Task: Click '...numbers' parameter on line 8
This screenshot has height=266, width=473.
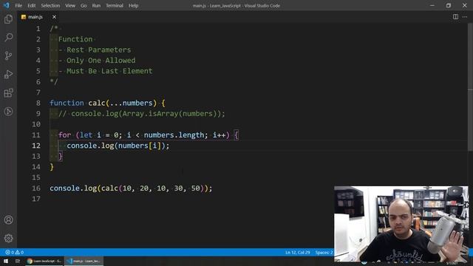Action: (x=132, y=103)
